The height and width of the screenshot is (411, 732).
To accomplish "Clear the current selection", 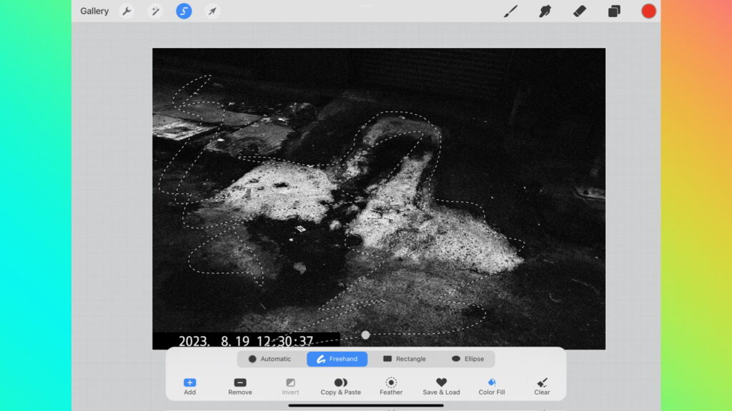I will (542, 386).
